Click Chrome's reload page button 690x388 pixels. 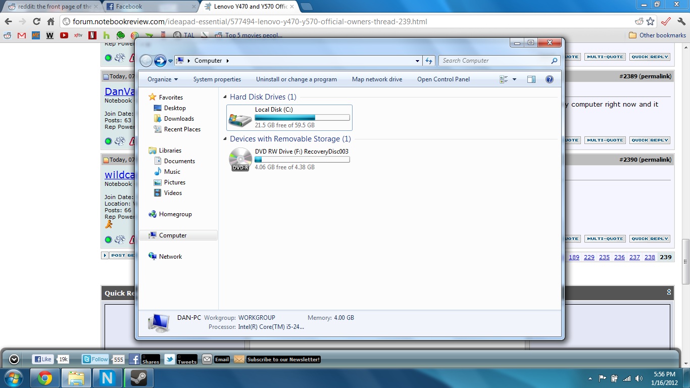point(36,21)
